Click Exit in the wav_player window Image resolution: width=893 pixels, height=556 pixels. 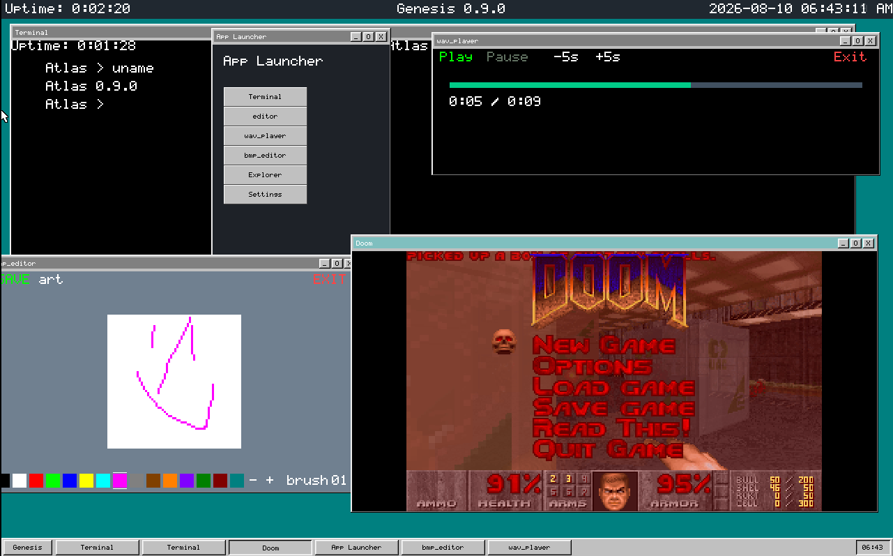(x=850, y=57)
